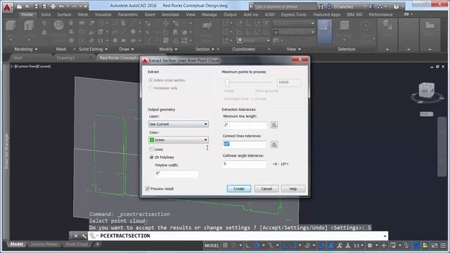Expand the Modify panel
The width and height of the screenshot is (450, 253).
pos(168,49)
